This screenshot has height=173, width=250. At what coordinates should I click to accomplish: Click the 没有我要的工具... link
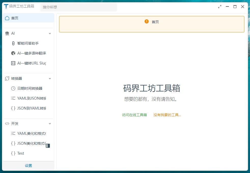(x=167, y=115)
